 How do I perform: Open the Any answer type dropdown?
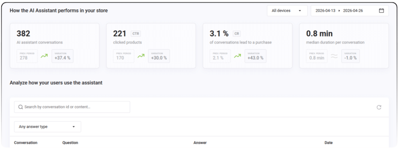pyautogui.click(x=48, y=127)
